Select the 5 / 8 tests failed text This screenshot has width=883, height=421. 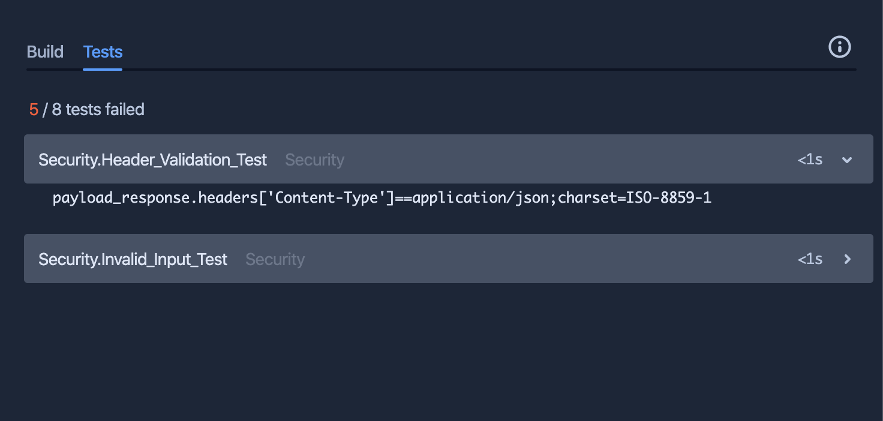point(86,109)
